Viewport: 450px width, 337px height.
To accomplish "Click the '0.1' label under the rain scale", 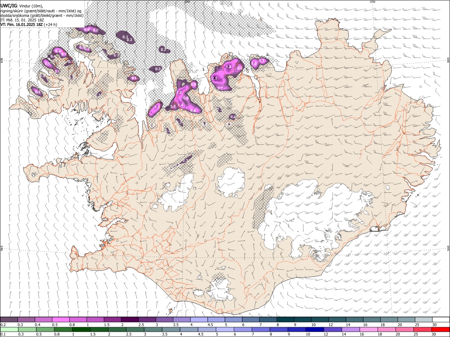I will pos(3,335).
